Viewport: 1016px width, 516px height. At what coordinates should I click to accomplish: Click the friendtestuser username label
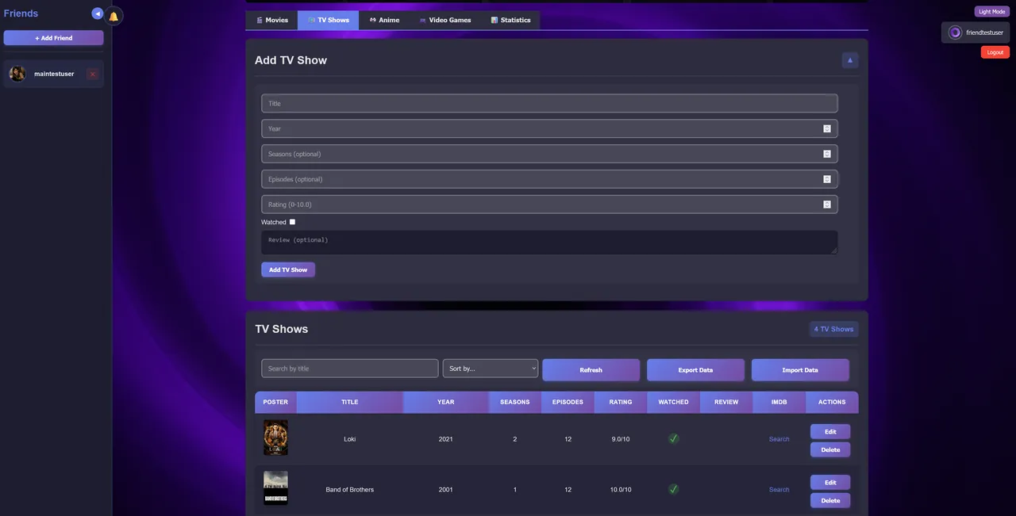(x=984, y=32)
